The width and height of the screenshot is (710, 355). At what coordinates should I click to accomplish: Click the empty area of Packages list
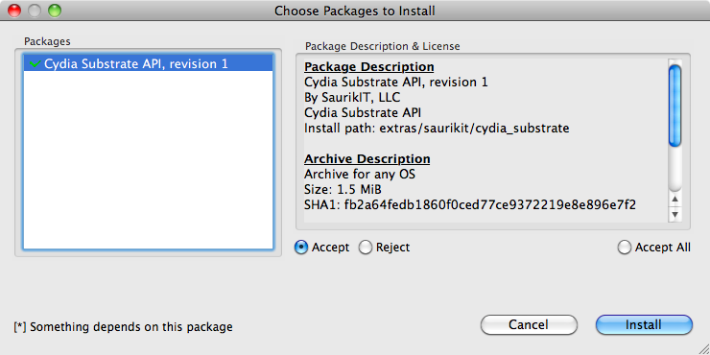(148, 160)
